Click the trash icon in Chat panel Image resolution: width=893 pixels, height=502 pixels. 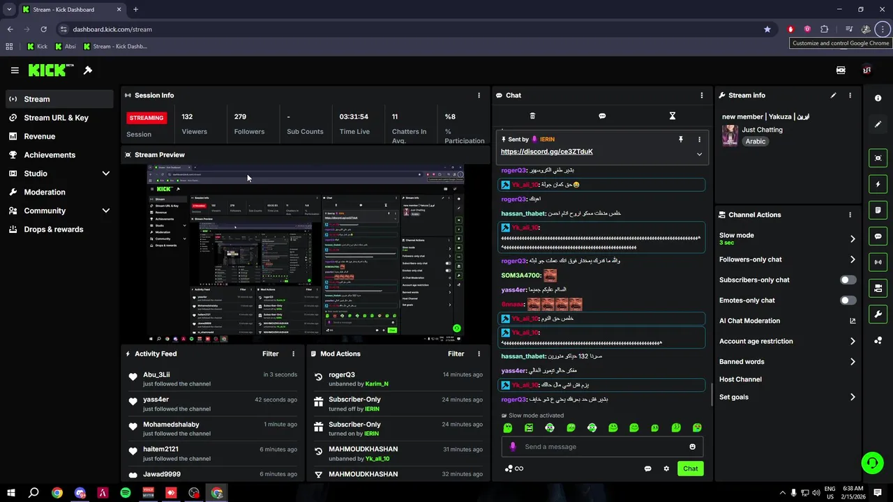click(x=532, y=116)
